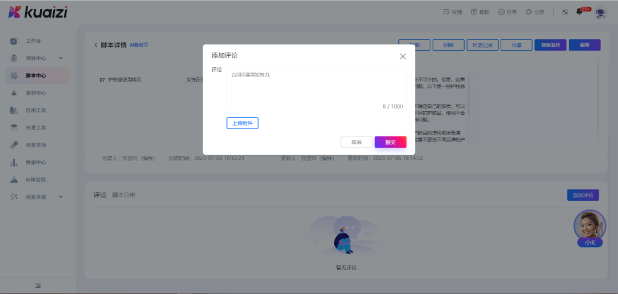This screenshot has height=294, width=618.
Task: Click the scan icon beside notifications
Action: [x=565, y=12]
